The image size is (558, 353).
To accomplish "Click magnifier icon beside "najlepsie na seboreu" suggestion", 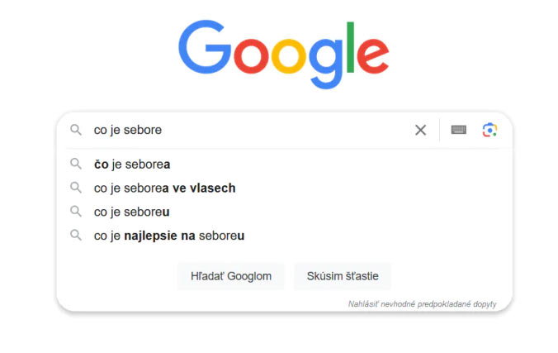I will point(76,236).
